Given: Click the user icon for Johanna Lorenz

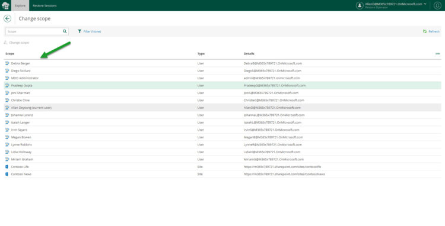Looking at the screenshot, I should coord(7,115).
